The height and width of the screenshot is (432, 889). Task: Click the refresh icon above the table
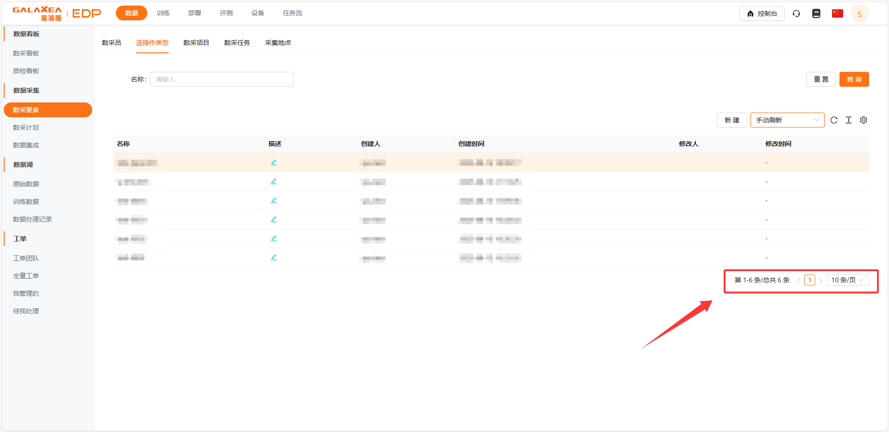[x=834, y=120]
